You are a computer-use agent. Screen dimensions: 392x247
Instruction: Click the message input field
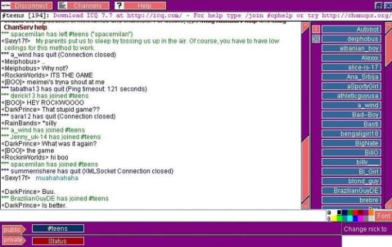pos(163,216)
